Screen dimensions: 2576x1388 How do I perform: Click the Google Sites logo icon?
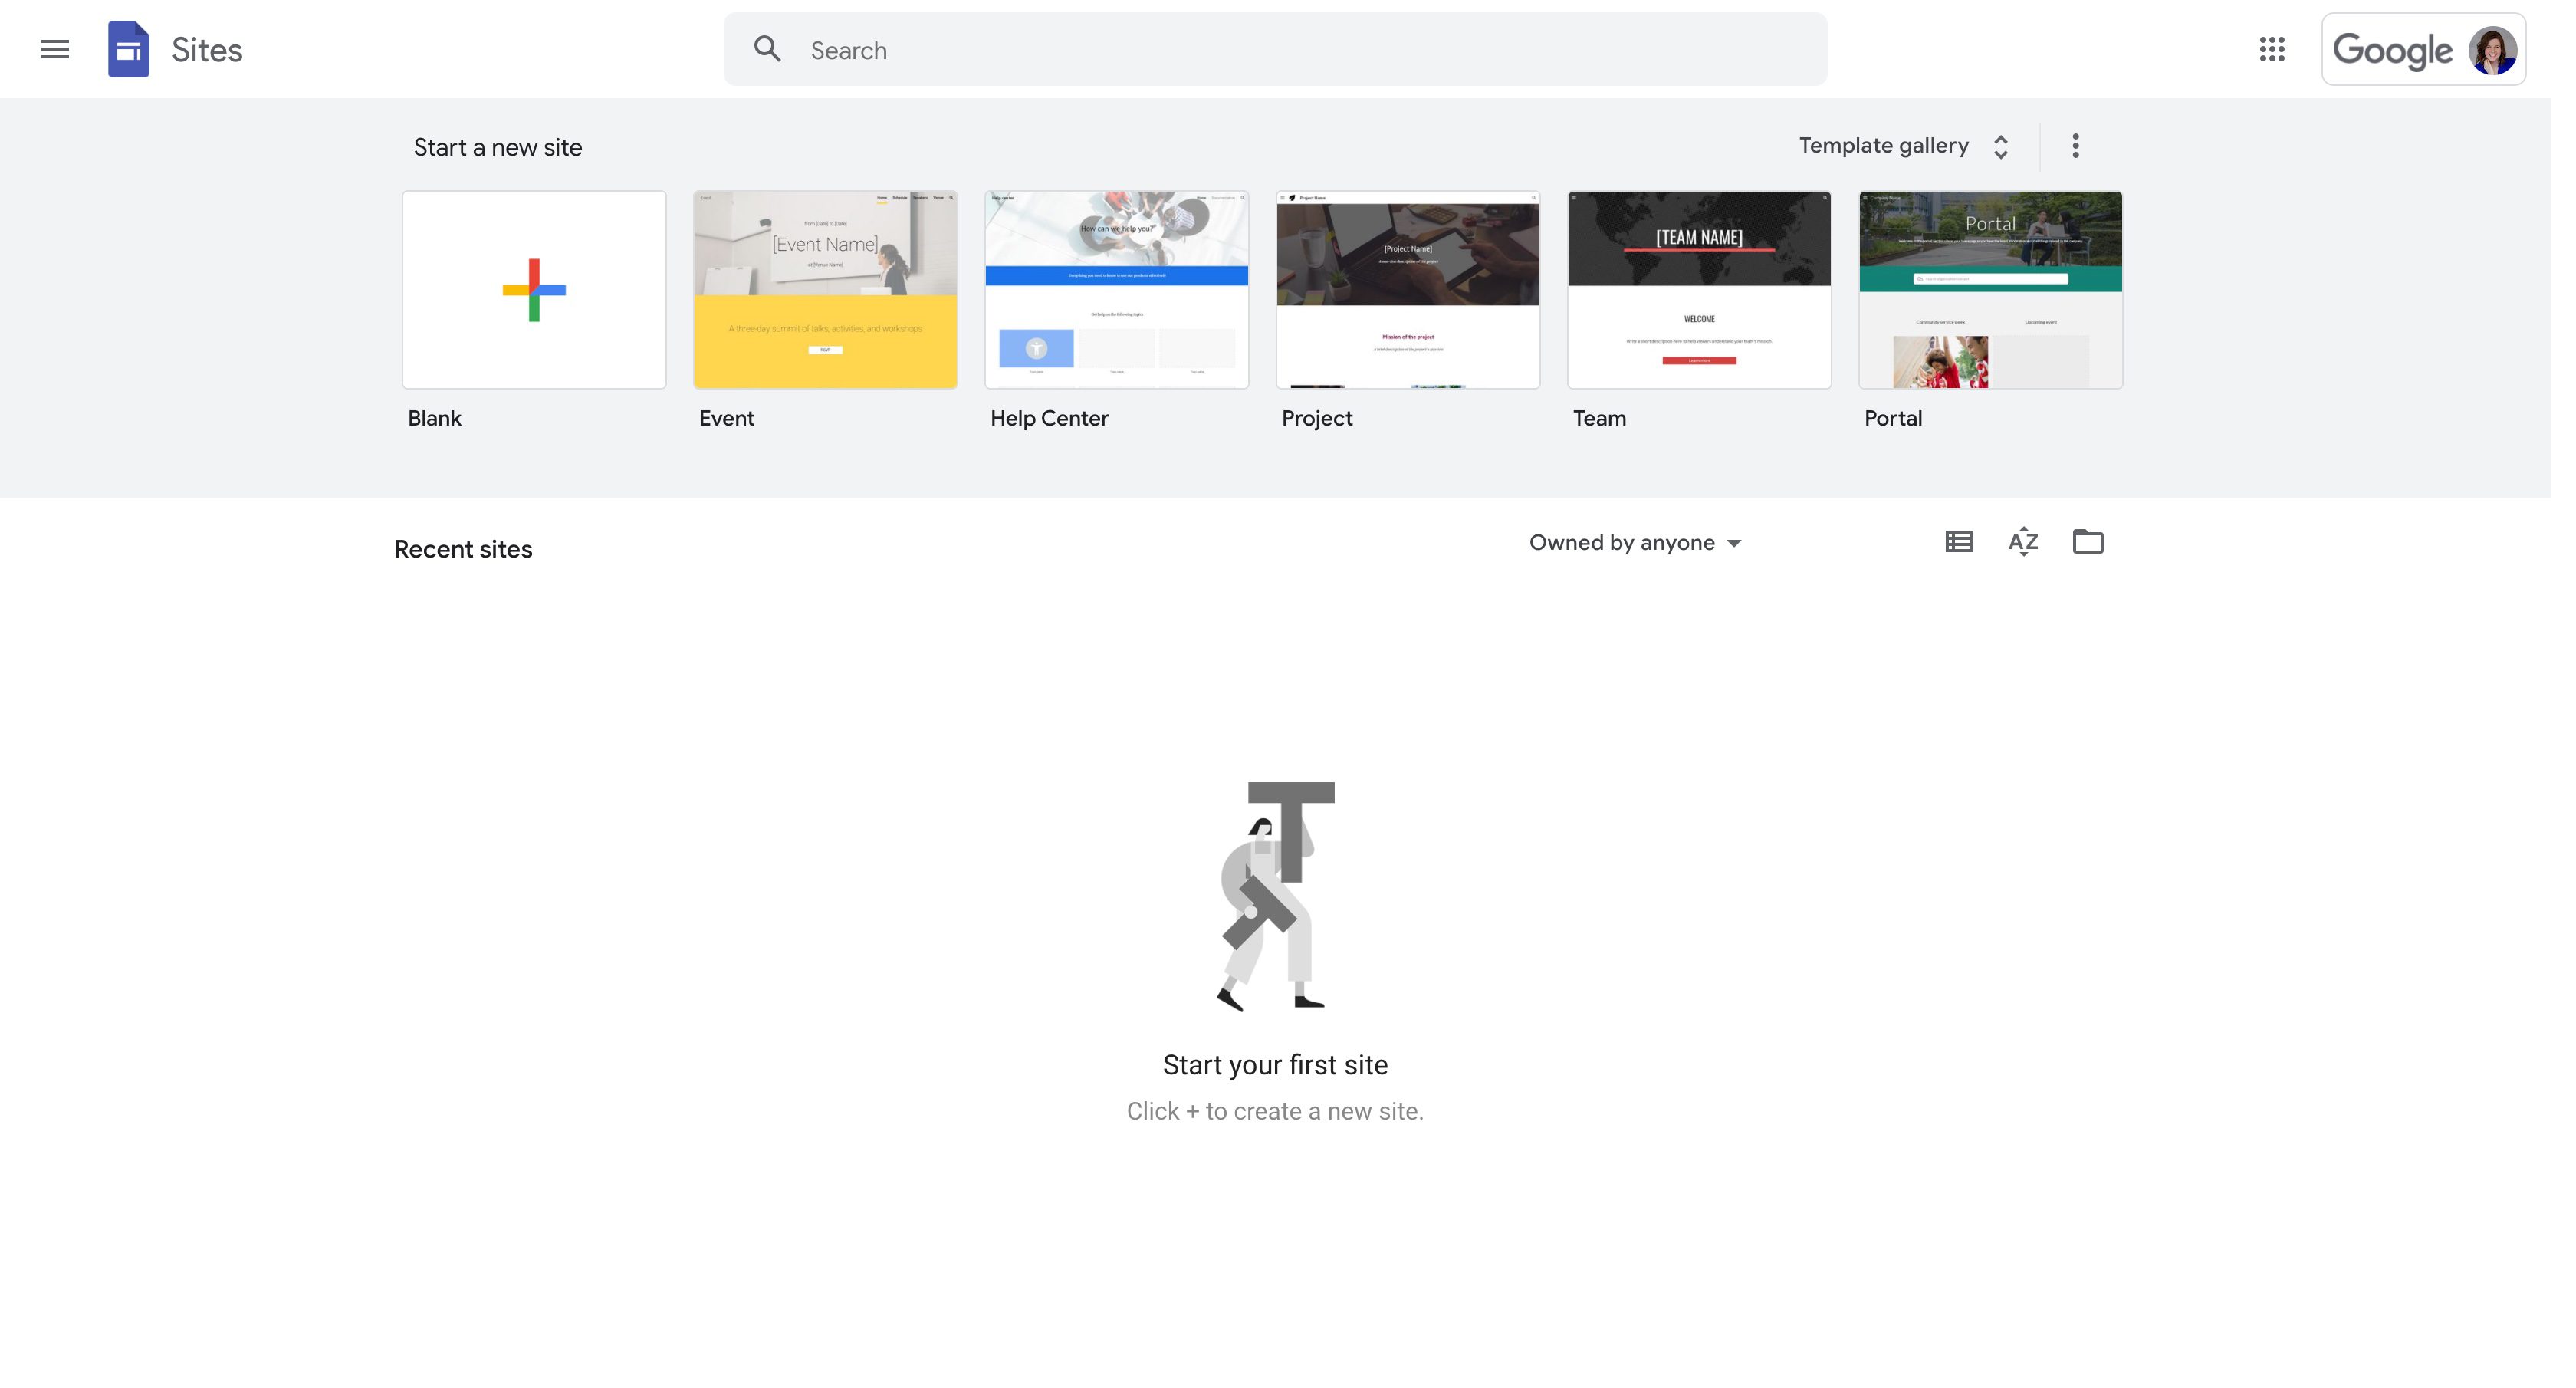coord(129,49)
